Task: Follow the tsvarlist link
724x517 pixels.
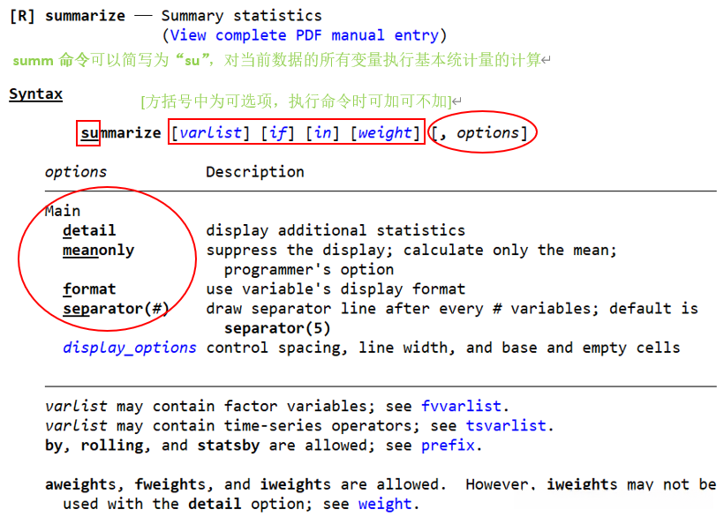Action: (506, 425)
